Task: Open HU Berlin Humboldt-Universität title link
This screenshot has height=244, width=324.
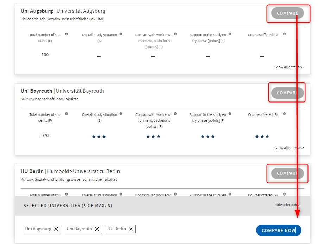Action: [x=70, y=171]
